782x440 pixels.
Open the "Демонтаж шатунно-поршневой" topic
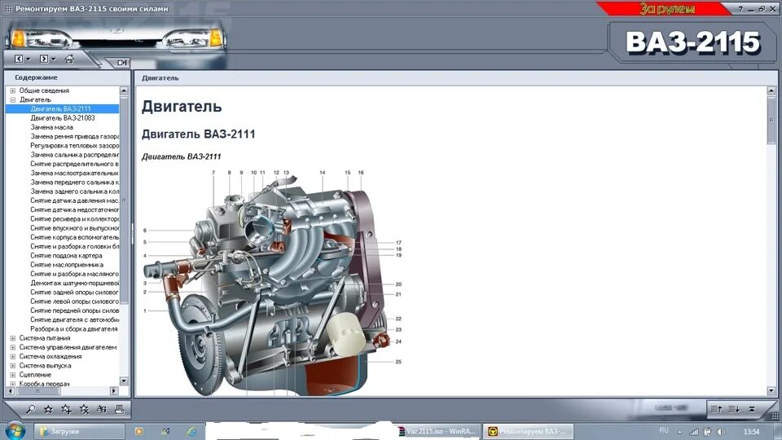74,283
